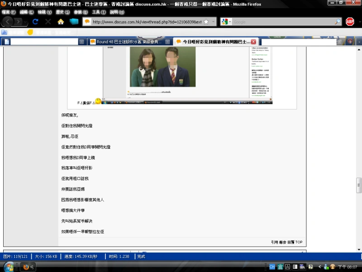Click the taskbar clock 下午 08:07
362x272 pixels.
click(x=348, y=267)
